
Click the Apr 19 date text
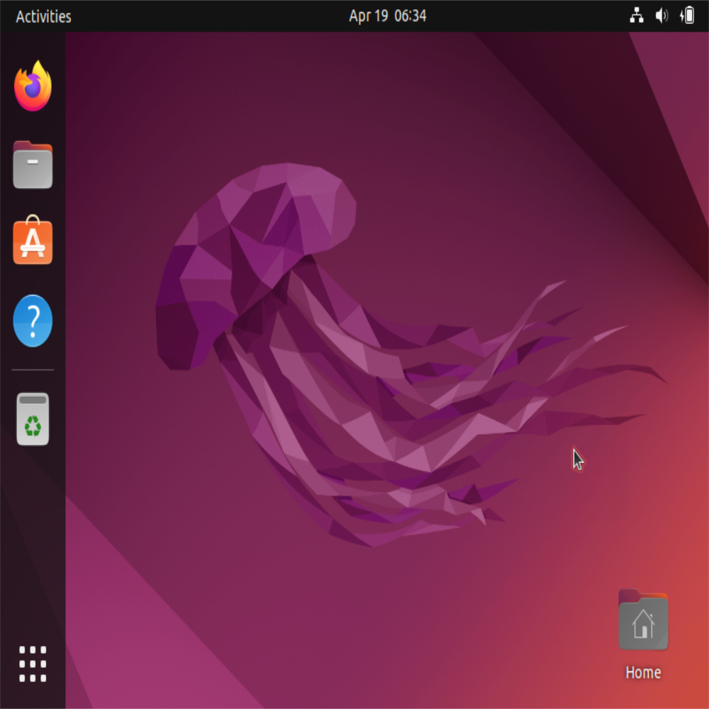click(x=368, y=16)
